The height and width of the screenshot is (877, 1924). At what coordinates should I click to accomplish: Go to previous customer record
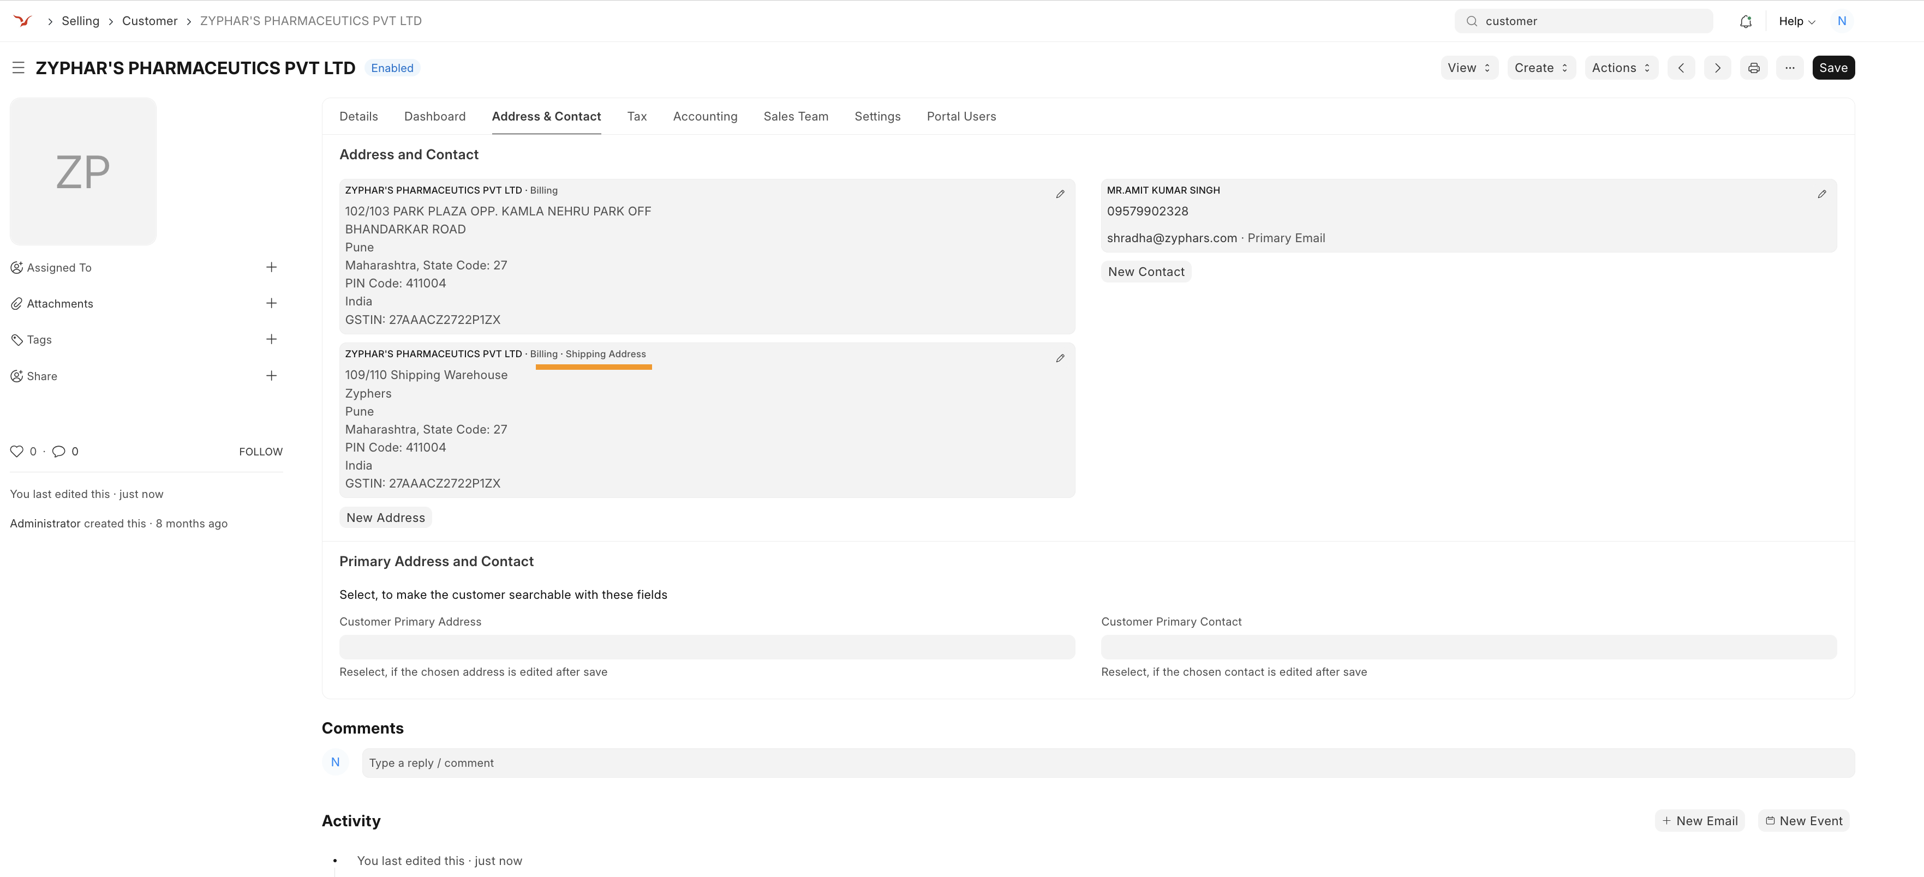[1681, 68]
